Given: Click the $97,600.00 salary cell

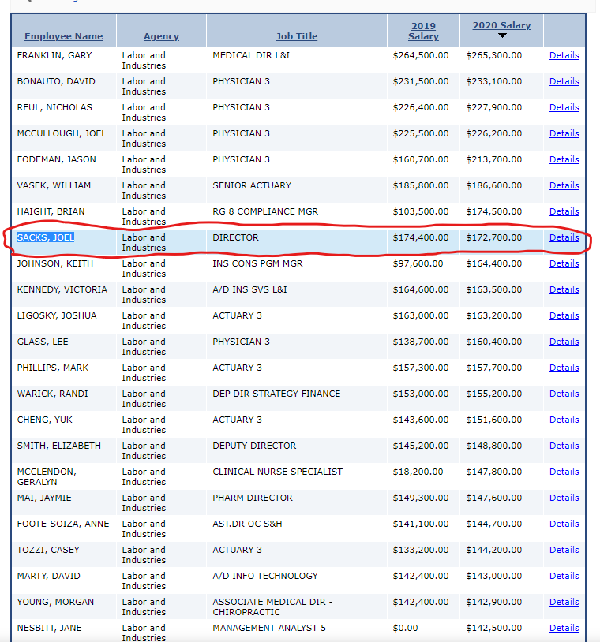Looking at the screenshot, I should [418, 263].
